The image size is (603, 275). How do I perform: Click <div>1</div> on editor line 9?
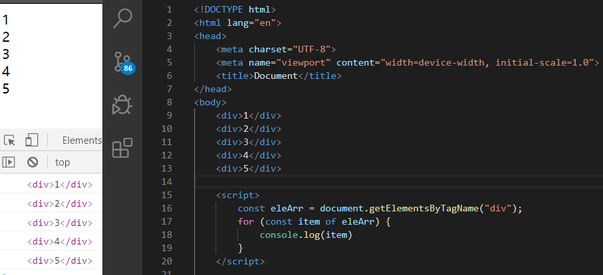point(249,115)
